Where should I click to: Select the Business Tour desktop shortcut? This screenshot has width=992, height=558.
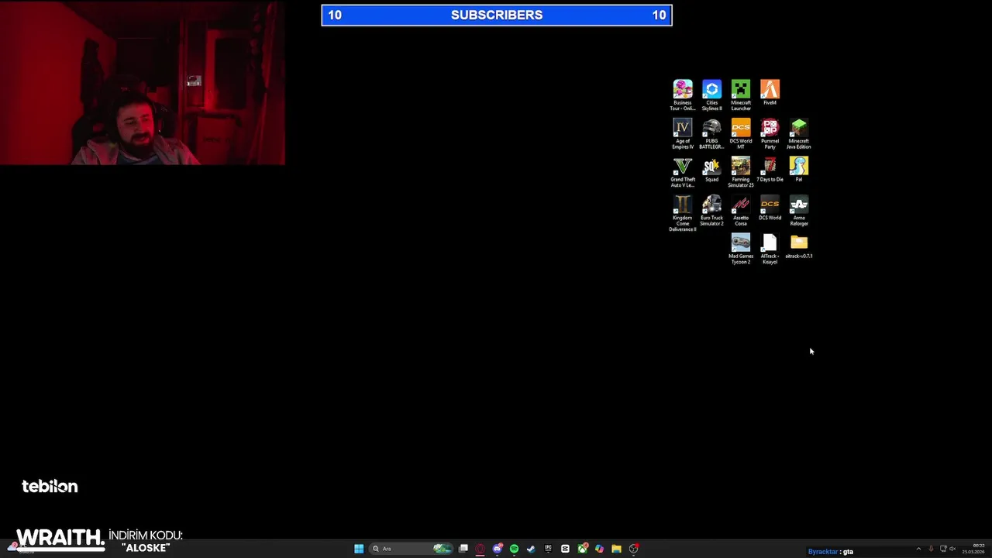683,95
